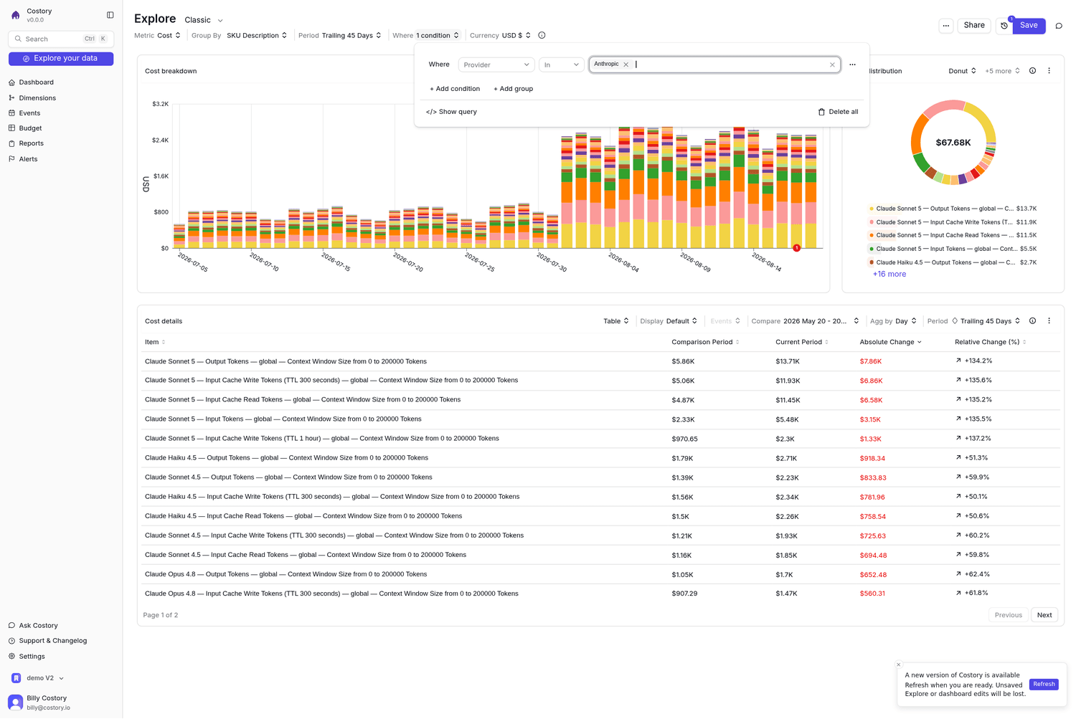The height and width of the screenshot is (719, 1076).
Task: Sort by Absolute Change column
Action: coord(890,342)
